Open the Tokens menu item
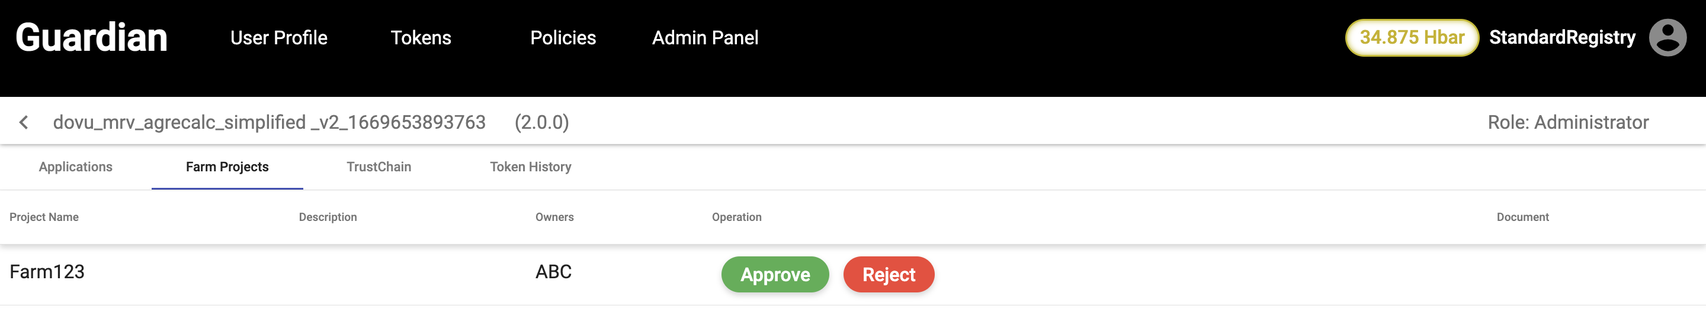Viewport: 1706px width, 319px height. 421,38
